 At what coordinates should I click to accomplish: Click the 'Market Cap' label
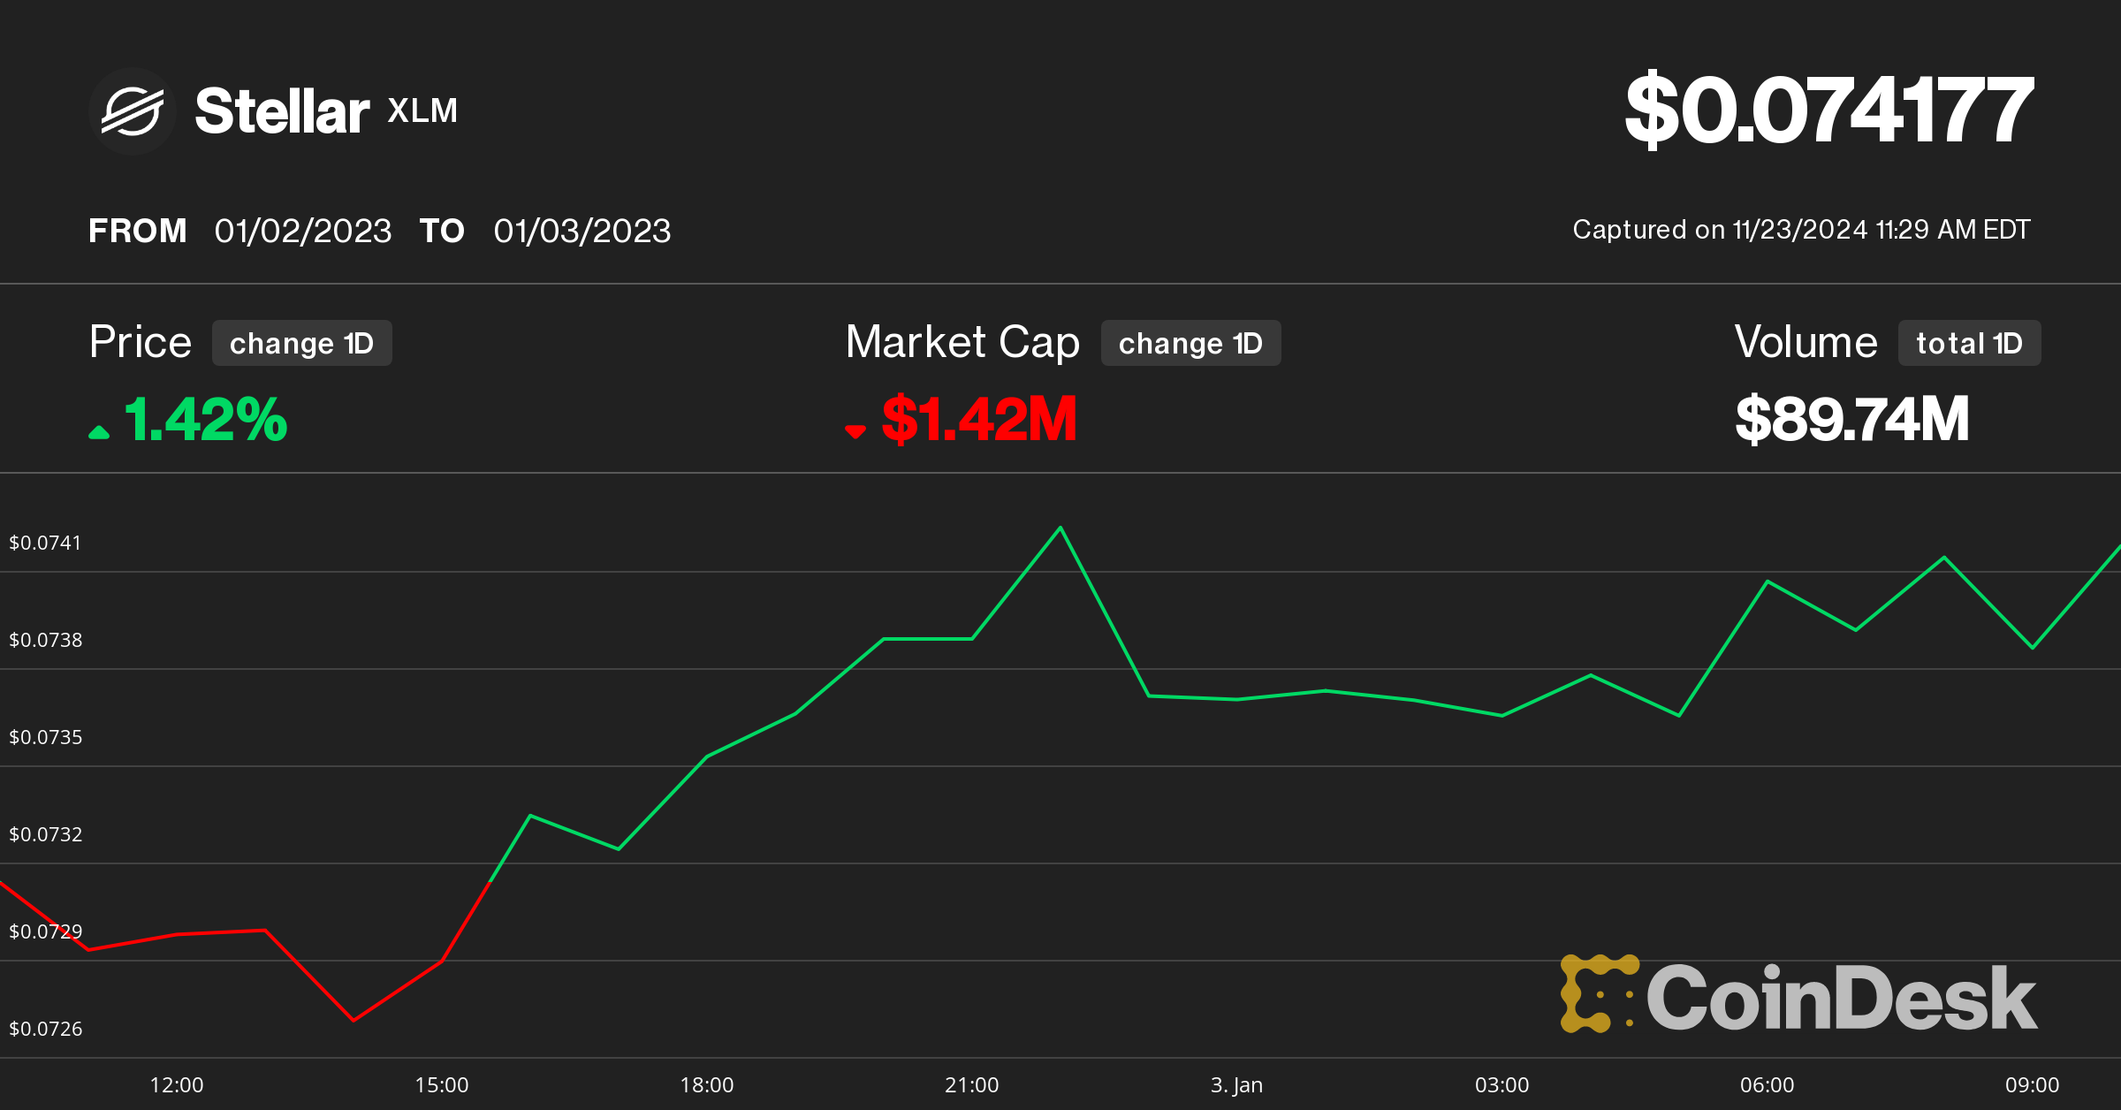962,342
